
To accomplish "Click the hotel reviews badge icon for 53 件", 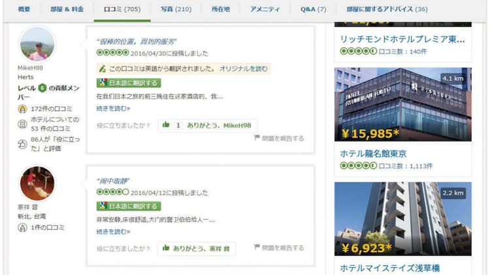I will point(22,124).
